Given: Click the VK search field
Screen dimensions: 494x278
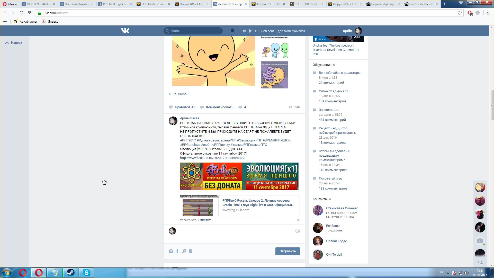Looking at the screenshot, I should tap(193, 31).
